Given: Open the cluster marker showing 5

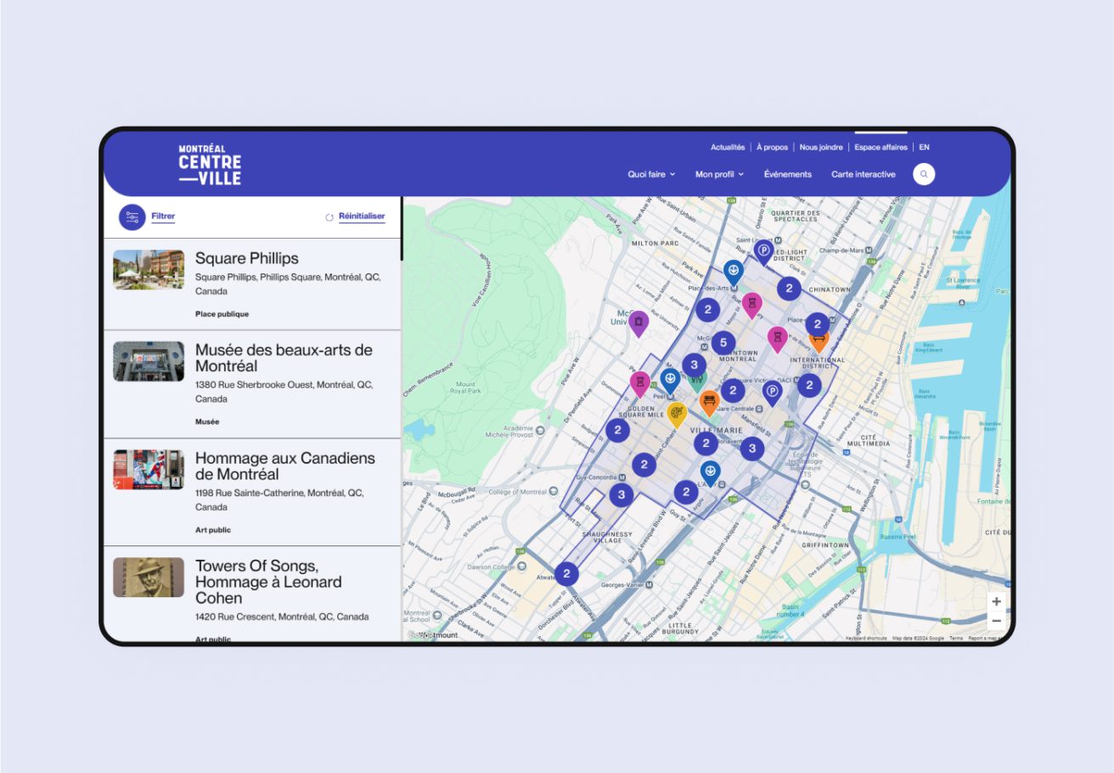Looking at the screenshot, I should (723, 343).
